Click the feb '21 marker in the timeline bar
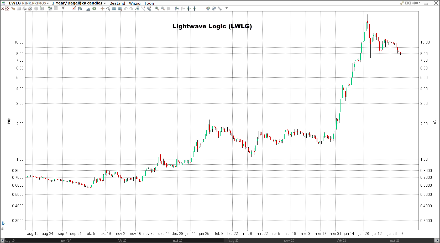 [x=342, y=240]
